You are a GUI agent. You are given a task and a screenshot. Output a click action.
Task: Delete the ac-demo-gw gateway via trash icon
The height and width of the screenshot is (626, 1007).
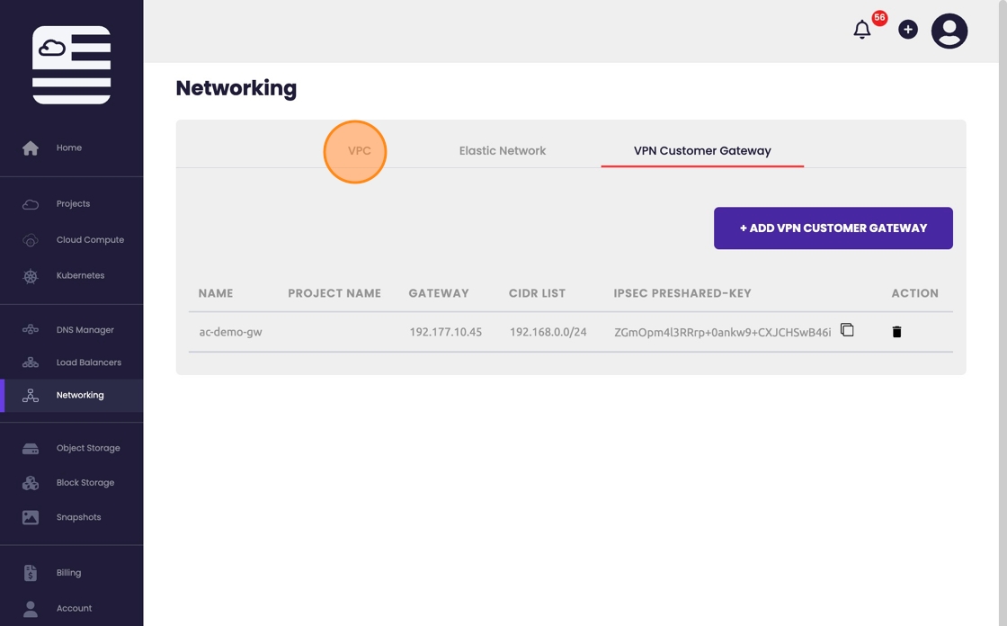click(896, 332)
